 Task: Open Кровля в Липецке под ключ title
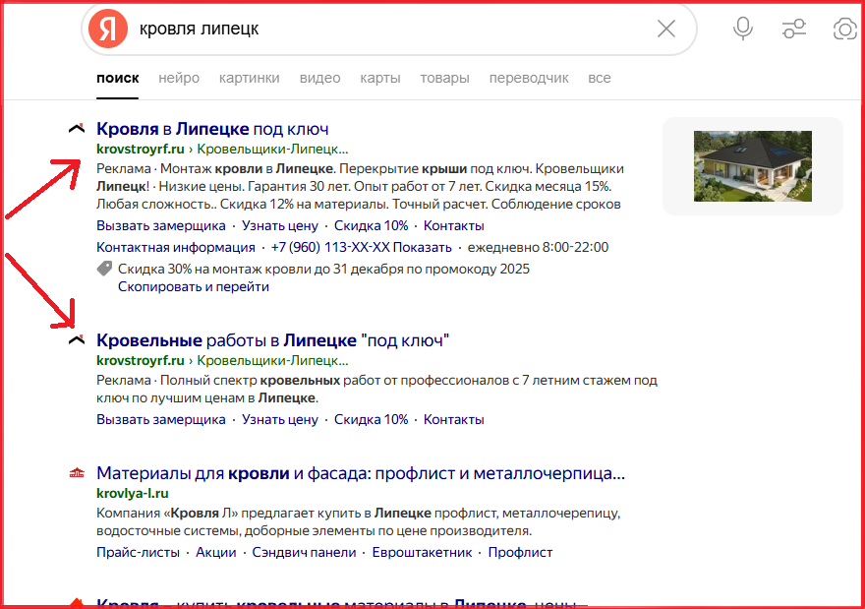click(x=212, y=129)
